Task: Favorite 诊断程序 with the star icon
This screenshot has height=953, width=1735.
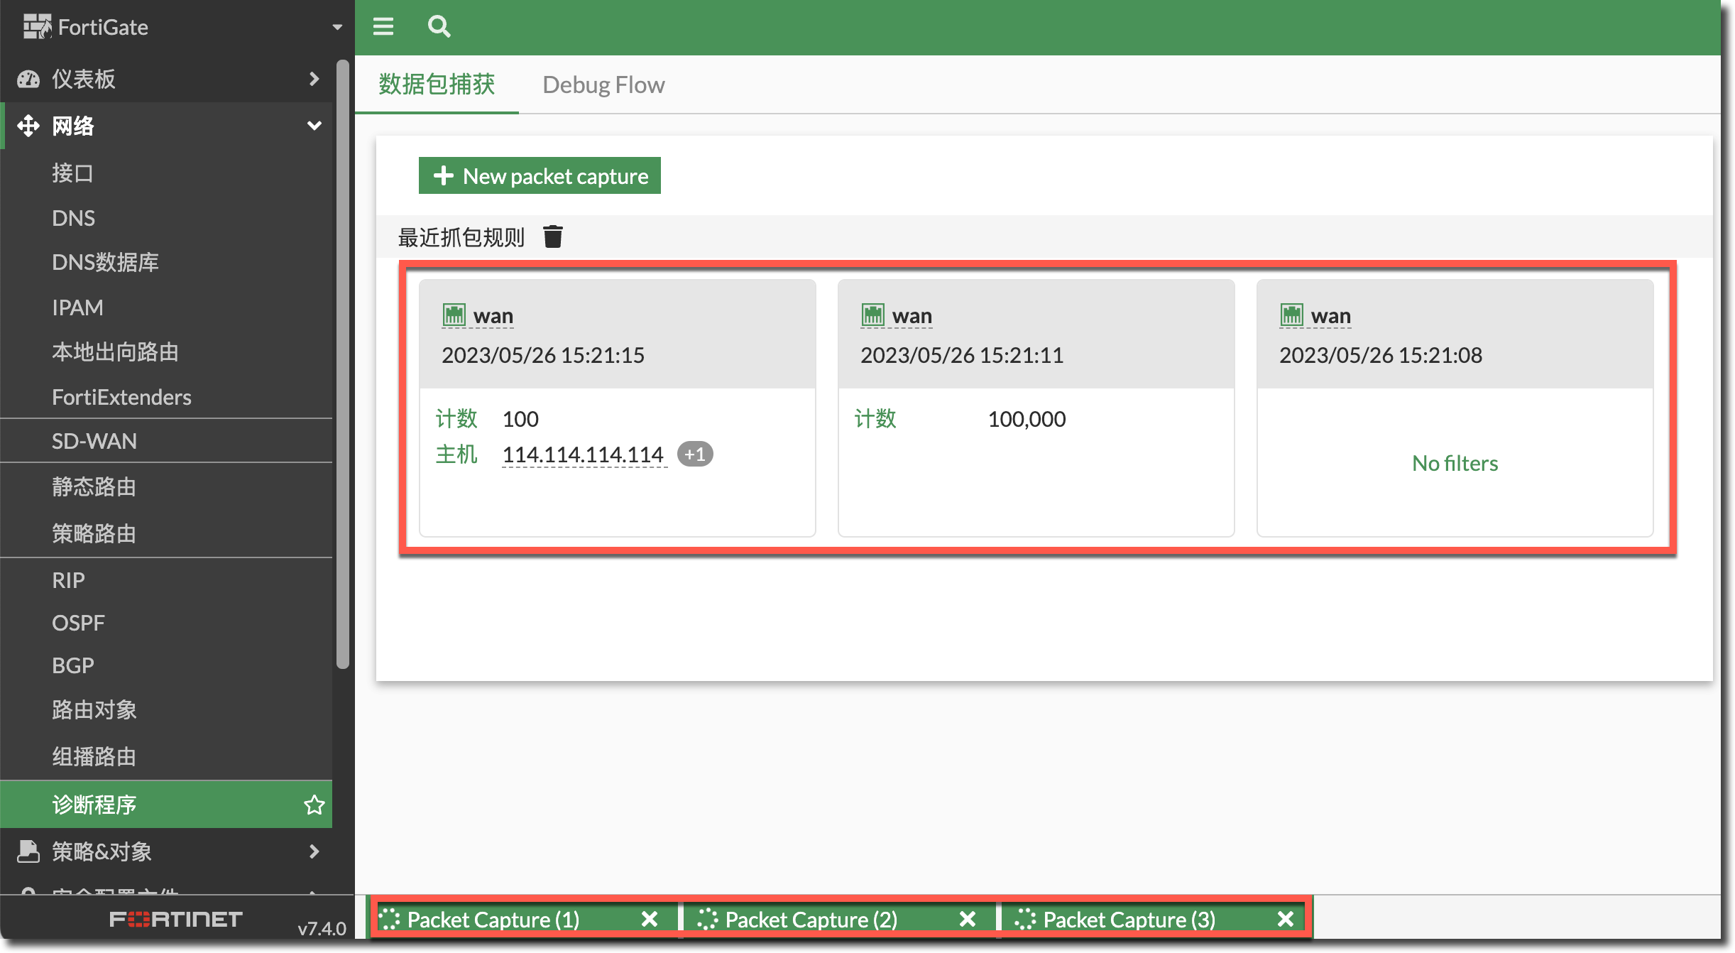Action: 314,805
